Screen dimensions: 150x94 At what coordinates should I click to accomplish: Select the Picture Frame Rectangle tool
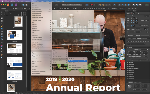coord(2,31)
